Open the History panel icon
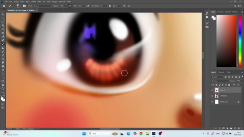244x137 pixels. coord(207,13)
